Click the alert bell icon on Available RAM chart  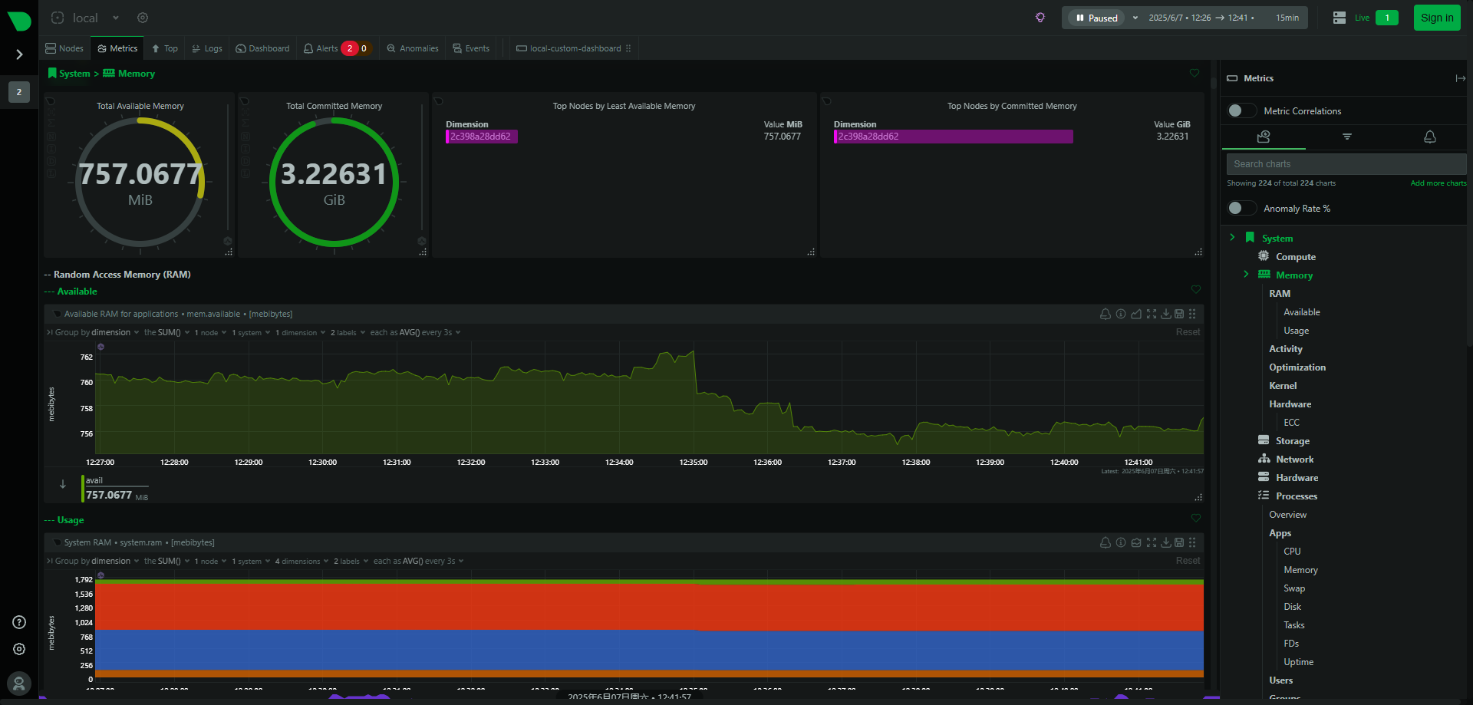1105,314
